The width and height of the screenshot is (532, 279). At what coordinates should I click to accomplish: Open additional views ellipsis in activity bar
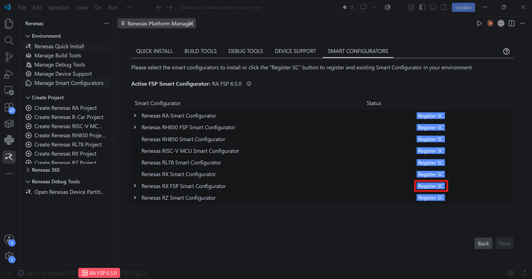[x=9, y=174]
